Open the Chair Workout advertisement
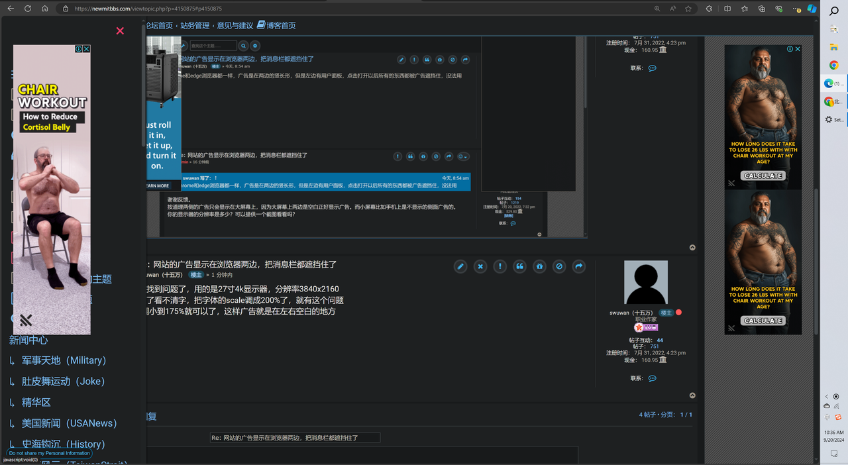 tap(52, 189)
